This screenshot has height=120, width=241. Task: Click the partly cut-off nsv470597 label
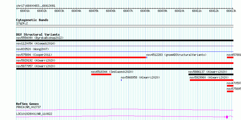[x=234, y=83]
